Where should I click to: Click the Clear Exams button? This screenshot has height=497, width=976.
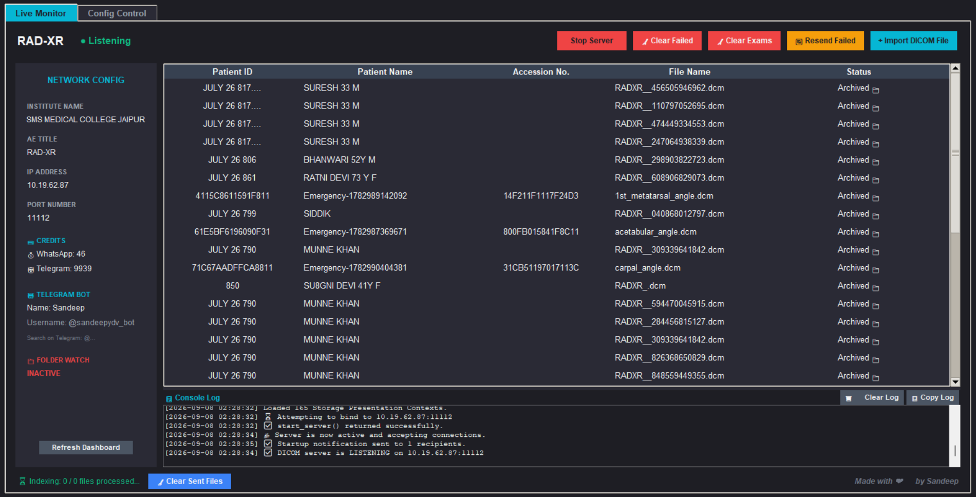click(x=744, y=41)
